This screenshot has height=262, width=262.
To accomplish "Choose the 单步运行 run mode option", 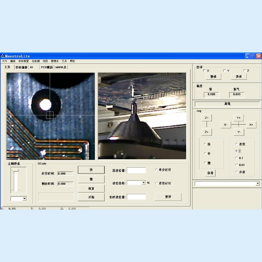I will tap(157, 170).
